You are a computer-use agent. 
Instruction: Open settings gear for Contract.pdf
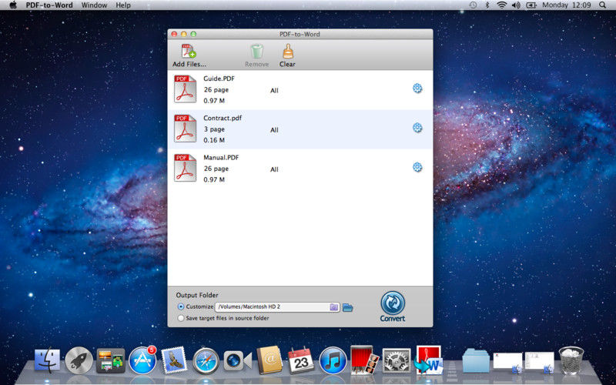[417, 128]
